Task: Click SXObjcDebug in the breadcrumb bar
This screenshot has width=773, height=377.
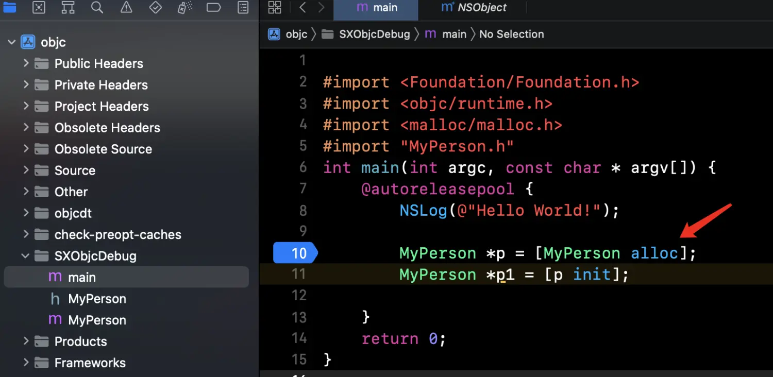Action: tap(374, 34)
